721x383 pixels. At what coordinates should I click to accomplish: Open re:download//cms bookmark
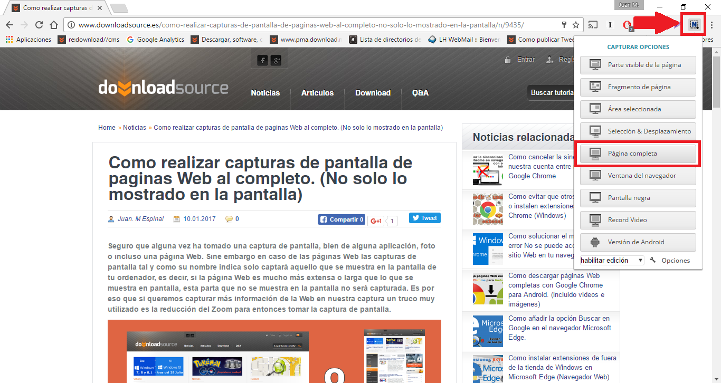(89, 39)
